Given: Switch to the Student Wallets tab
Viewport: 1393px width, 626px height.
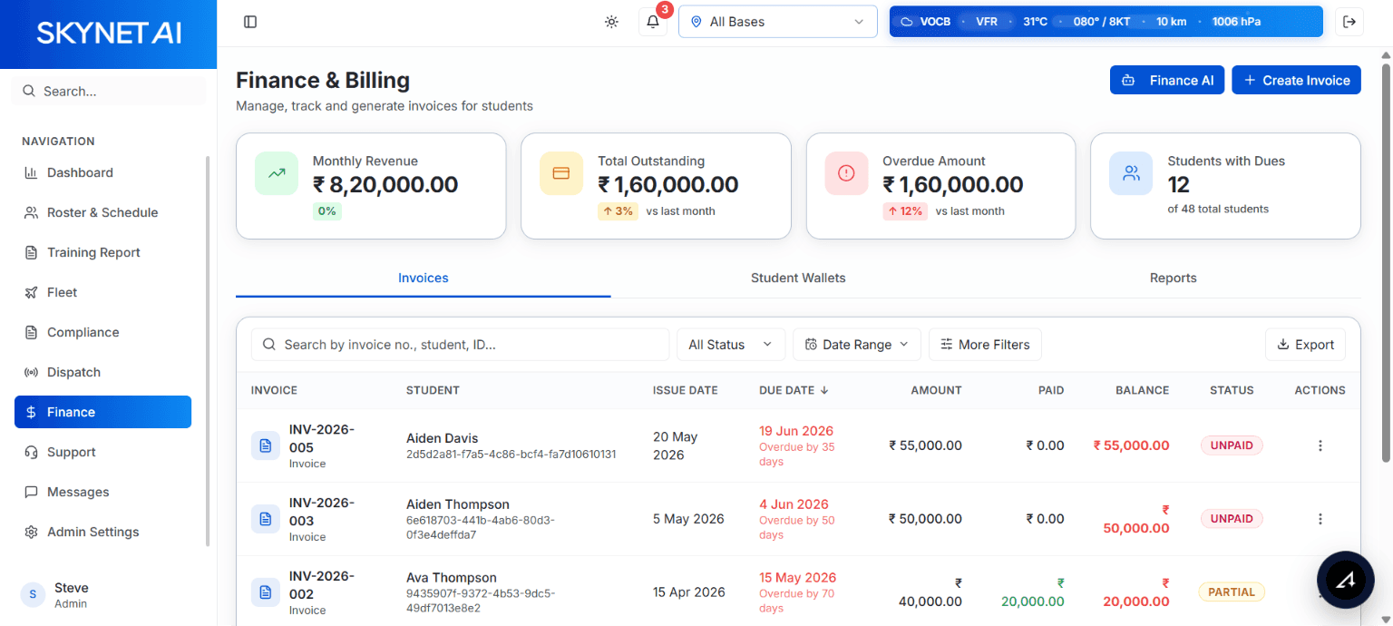Looking at the screenshot, I should coord(798,278).
